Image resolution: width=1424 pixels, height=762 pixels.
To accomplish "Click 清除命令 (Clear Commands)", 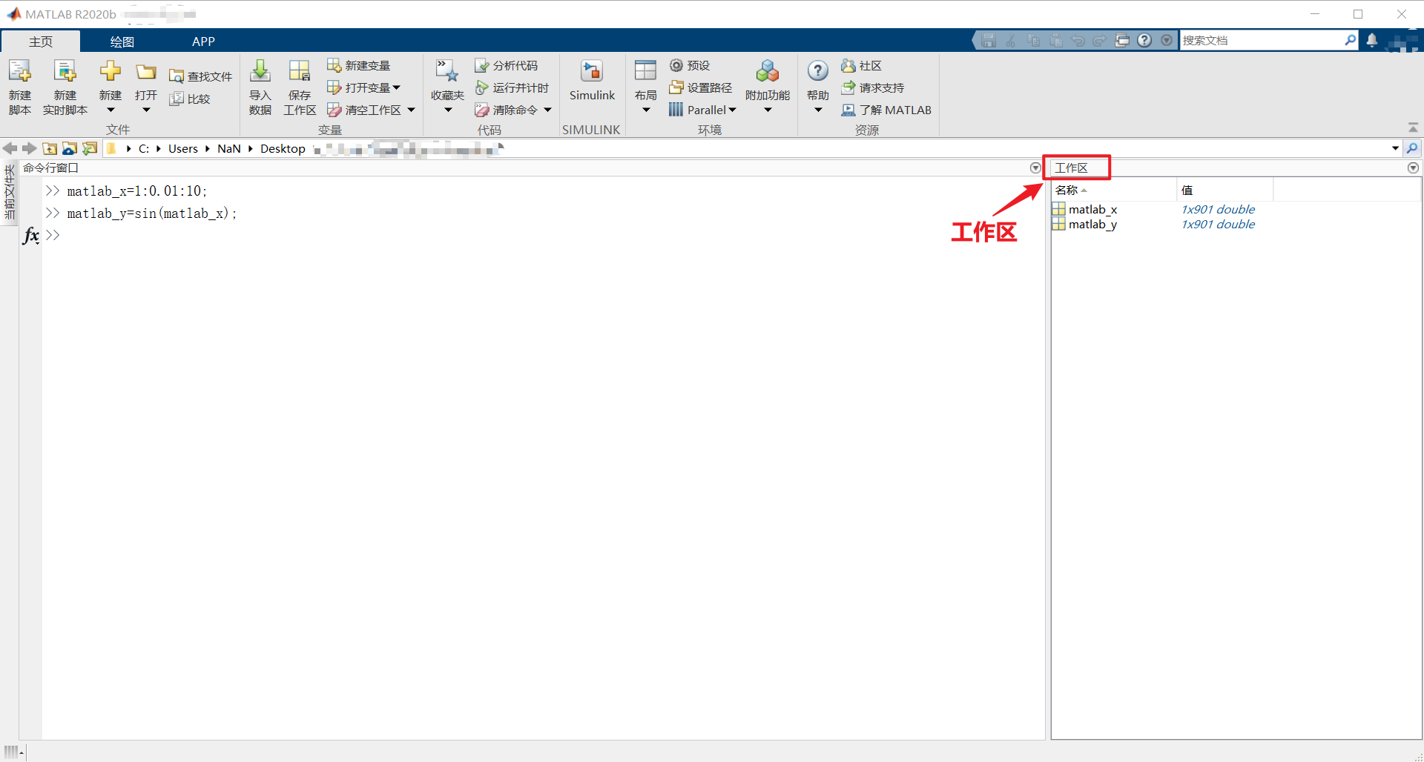I will [x=506, y=110].
